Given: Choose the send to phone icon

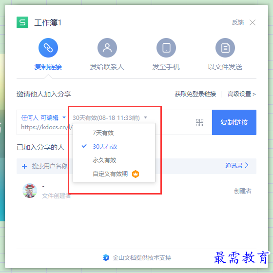Looking at the screenshot, I should (166, 48).
